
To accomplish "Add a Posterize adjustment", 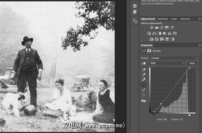I will click(x=157, y=39).
